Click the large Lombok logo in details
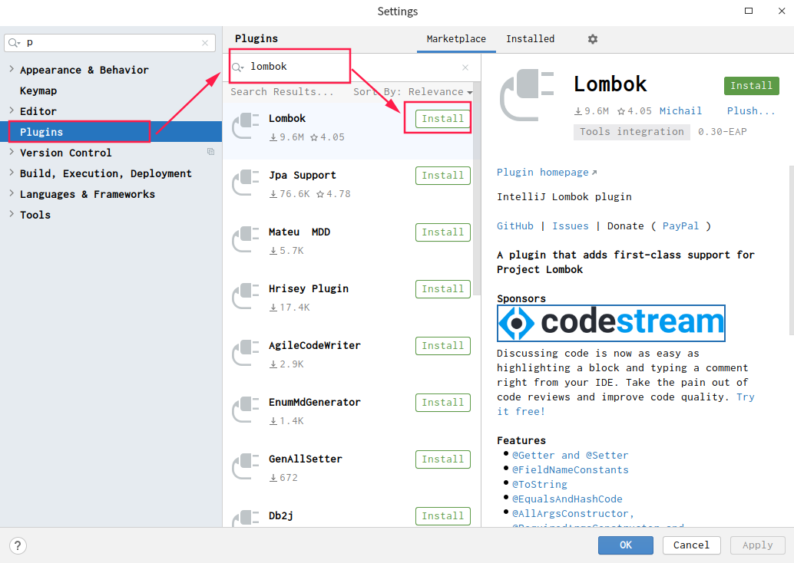The height and width of the screenshot is (563, 794). click(527, 95)
